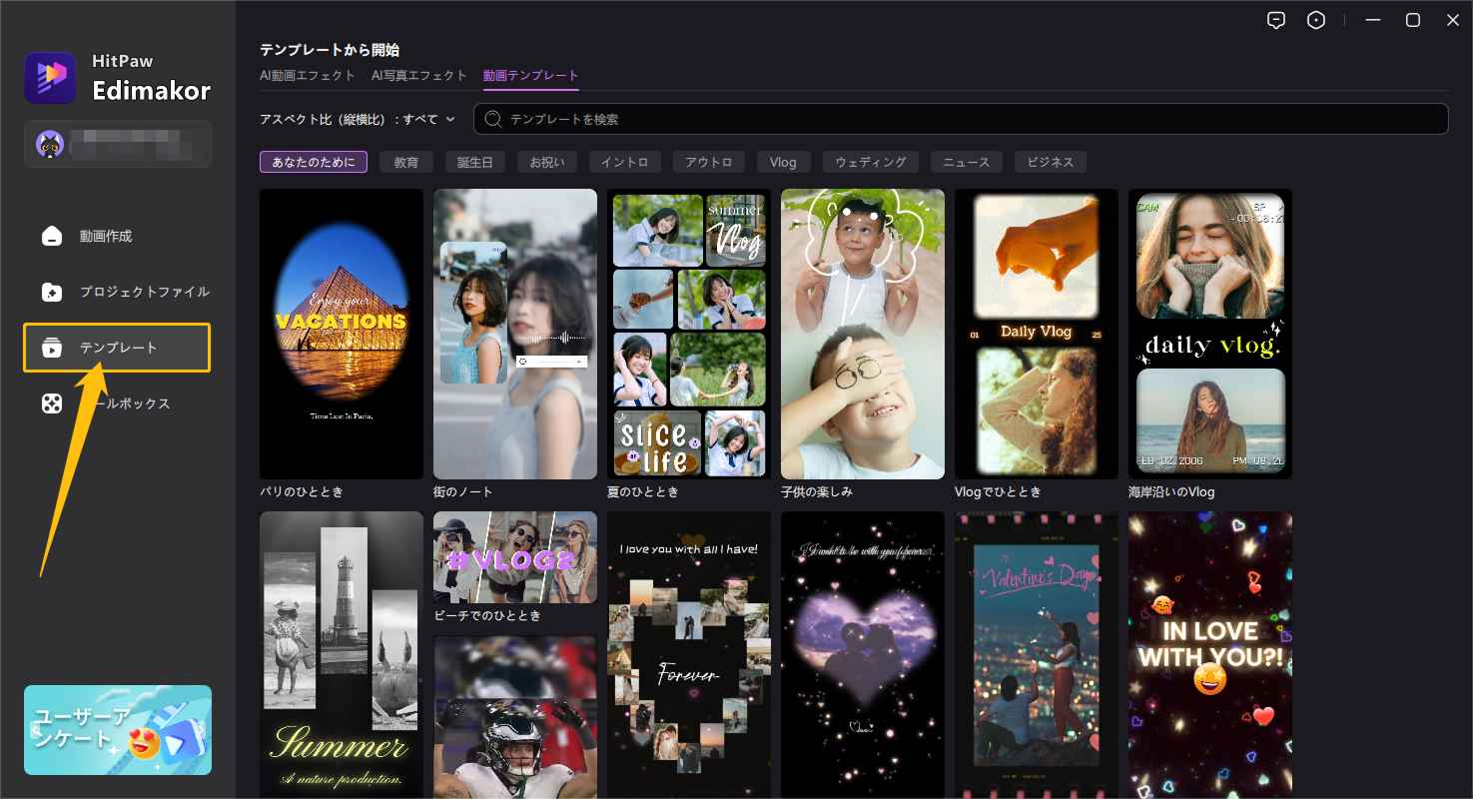Image resolution: width=1473 pixels, height=799 pixels.
Task: Select the テンプレート sidebar icon
Action: [x=52, y=348]
